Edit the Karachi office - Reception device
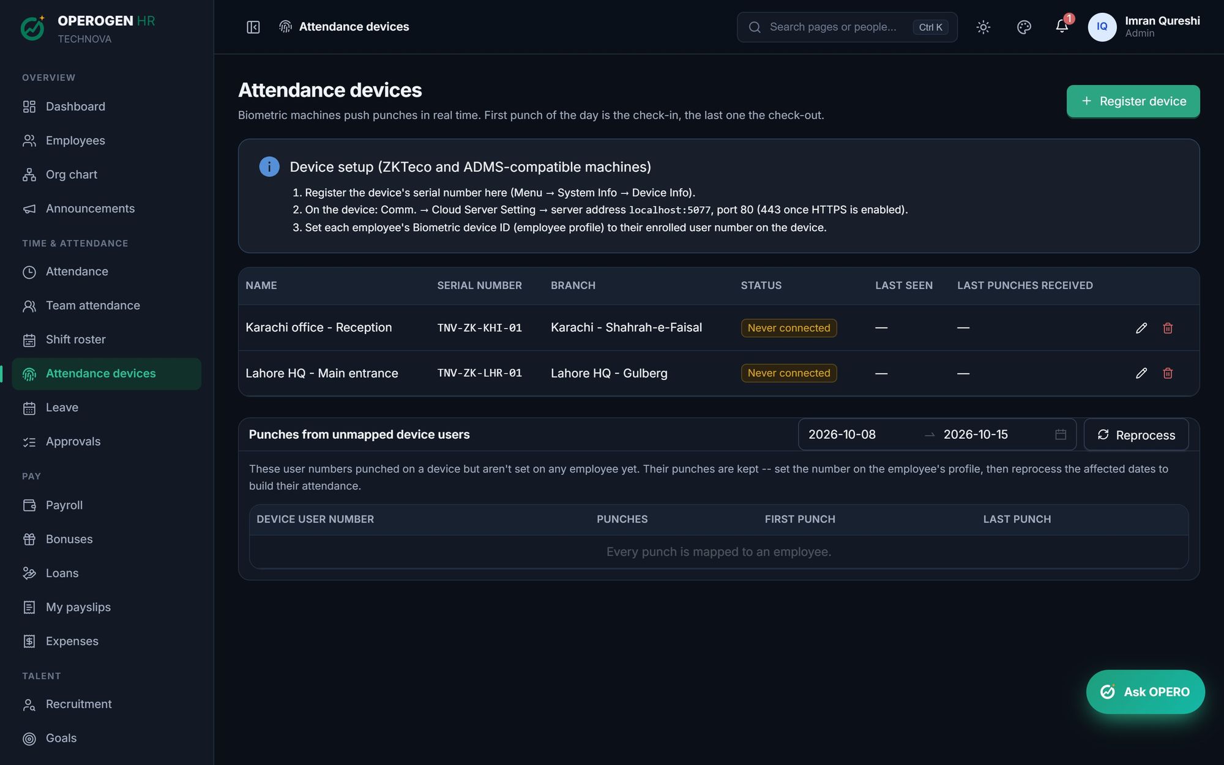Viewport: 1224px width, 765px height. (x=1141, y=328)
